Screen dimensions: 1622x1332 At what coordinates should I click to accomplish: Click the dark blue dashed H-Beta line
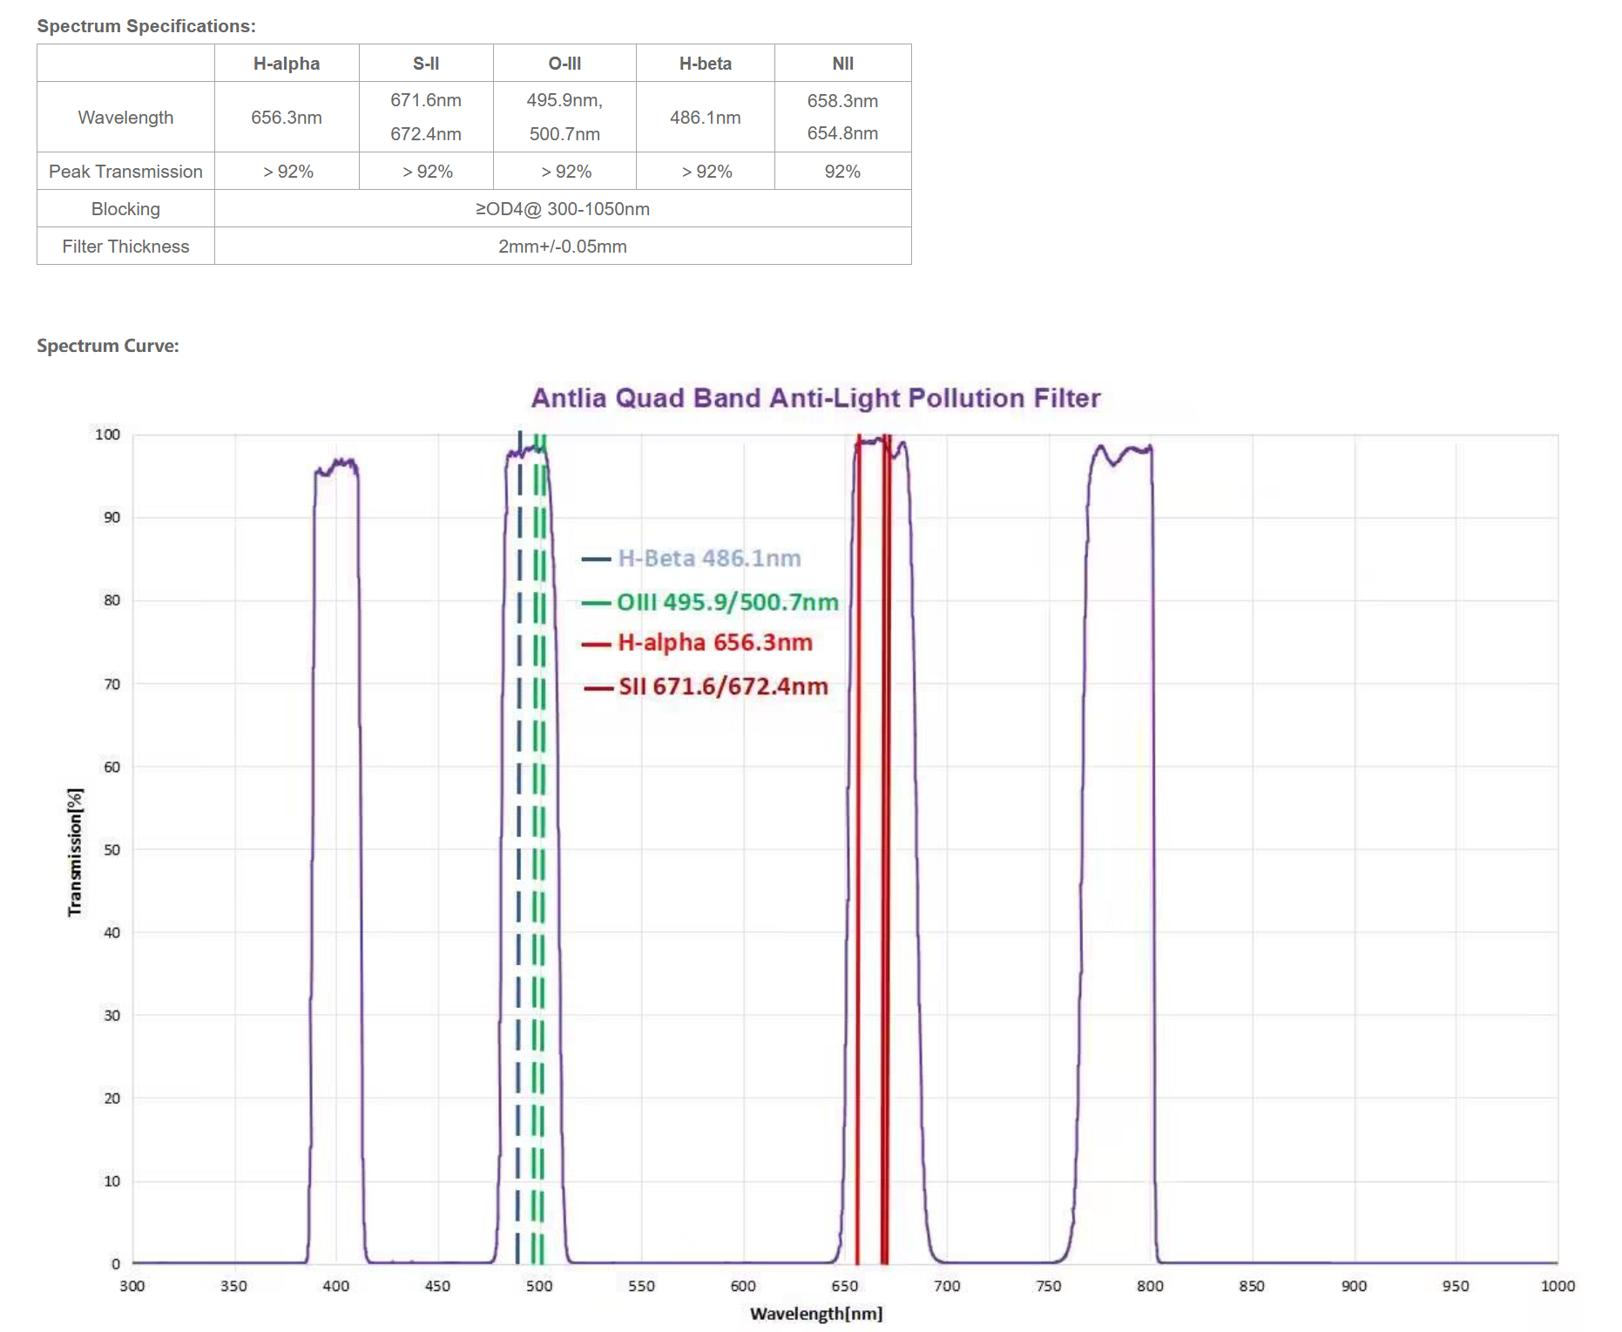[x=518, y=849]
